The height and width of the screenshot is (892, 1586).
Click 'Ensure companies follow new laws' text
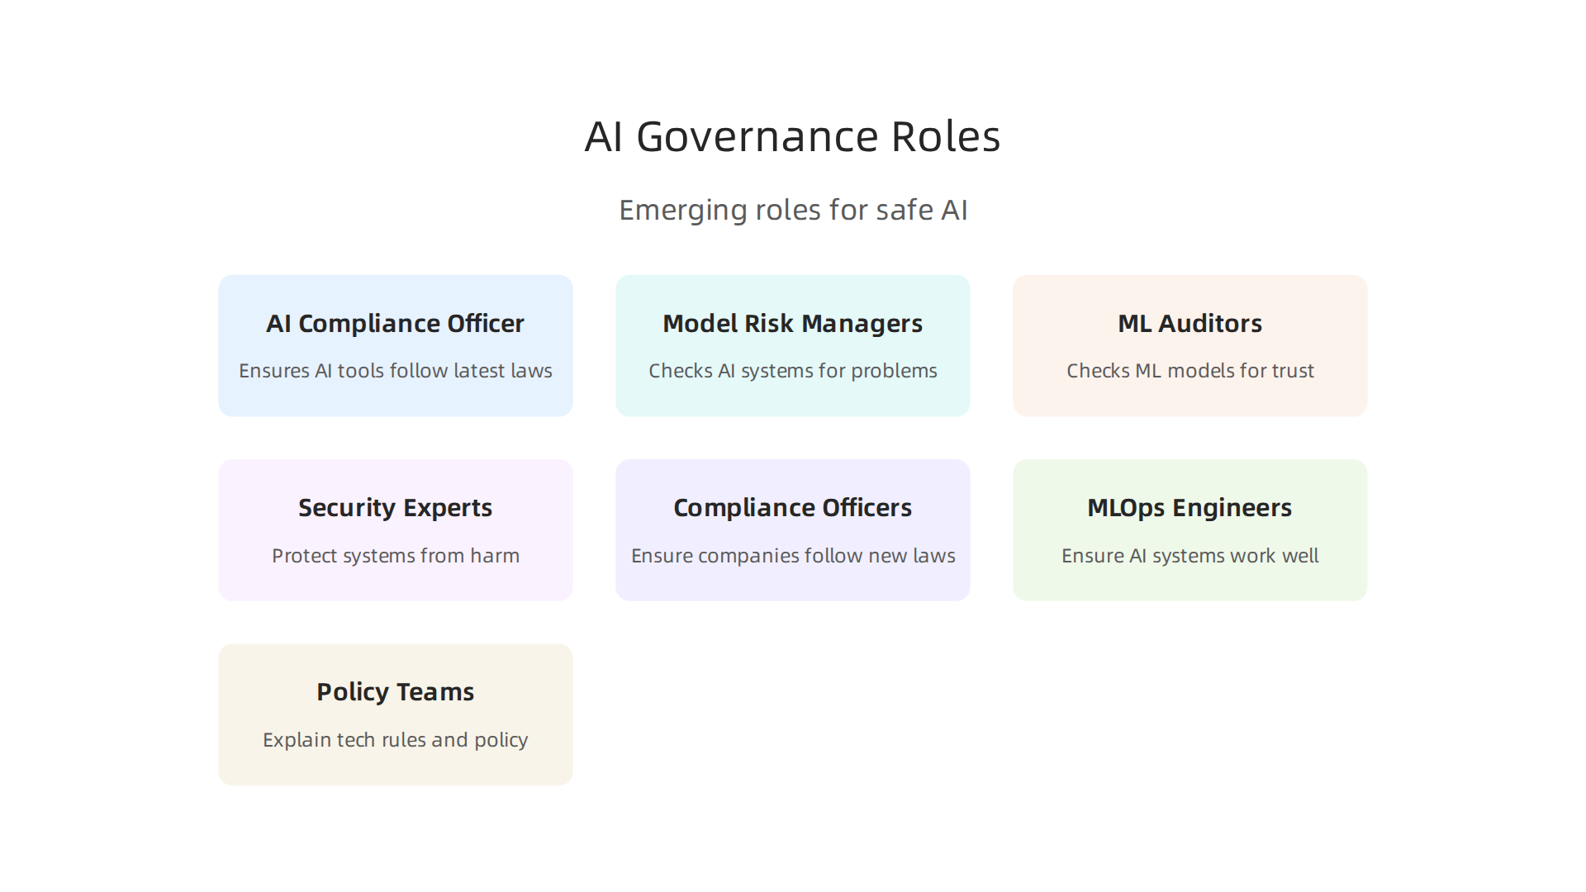coord(793,556)
